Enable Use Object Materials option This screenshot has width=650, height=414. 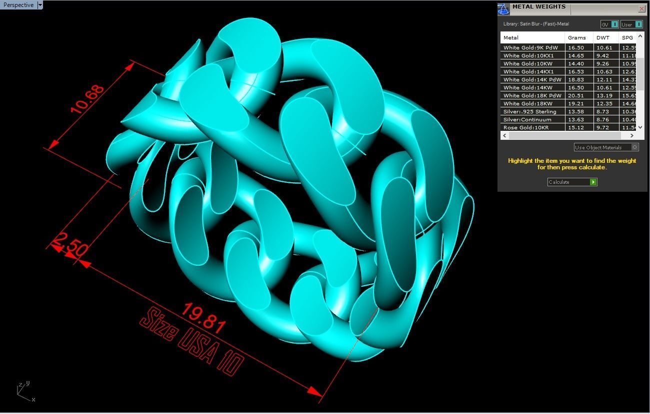pos(606,147)
